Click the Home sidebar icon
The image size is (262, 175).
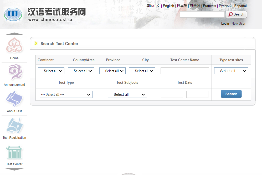click(14, 45)
